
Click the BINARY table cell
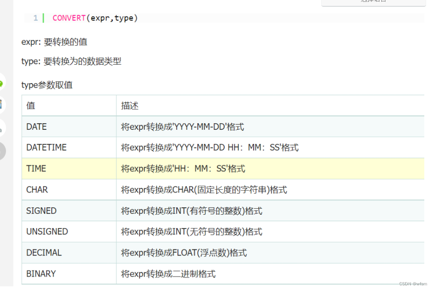pos(69,274)
